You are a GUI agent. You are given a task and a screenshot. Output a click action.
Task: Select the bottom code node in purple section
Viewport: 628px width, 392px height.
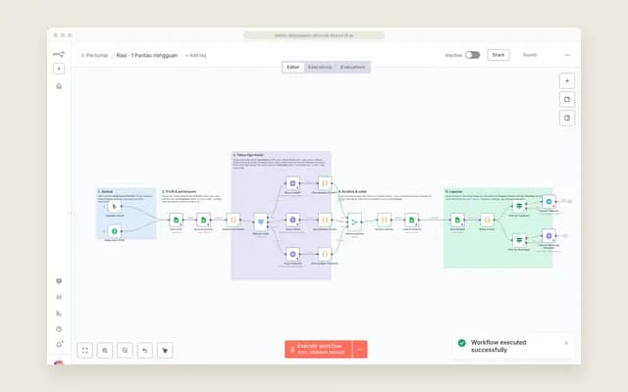point(325,254)
